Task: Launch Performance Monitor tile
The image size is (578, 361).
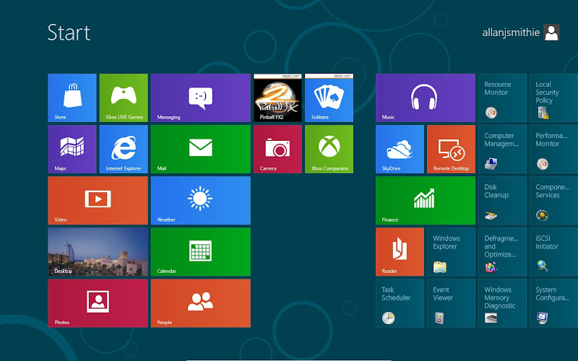Action: coord(553,149)
